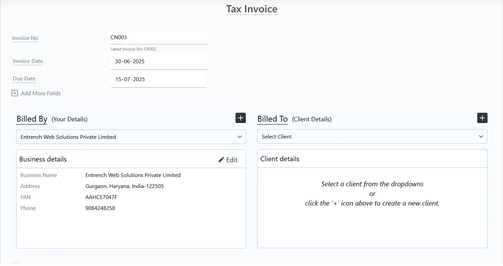The width and height of the screenshot is (503, 266).
Task: Click the Tax Invoice title
Action: pyautogui.click(x=252, y=9)
